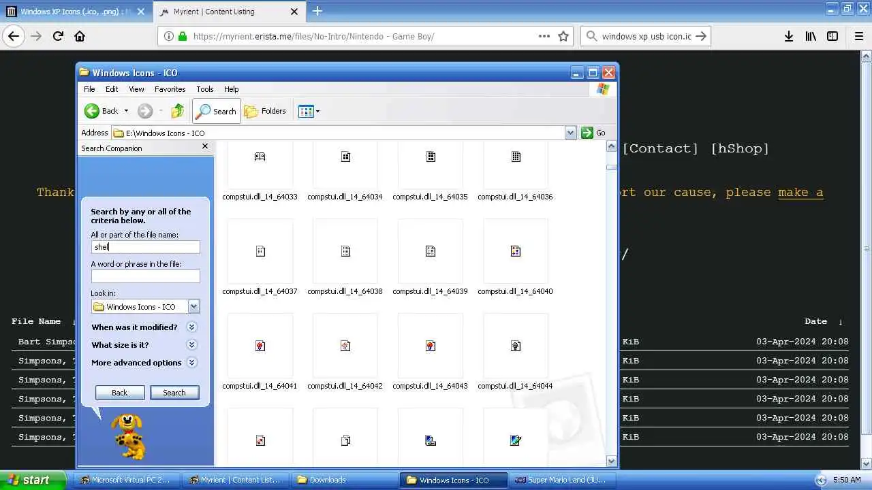Close the Search Companion pane
The width and height of the screenshot is (872, 490).
point(205,146)
